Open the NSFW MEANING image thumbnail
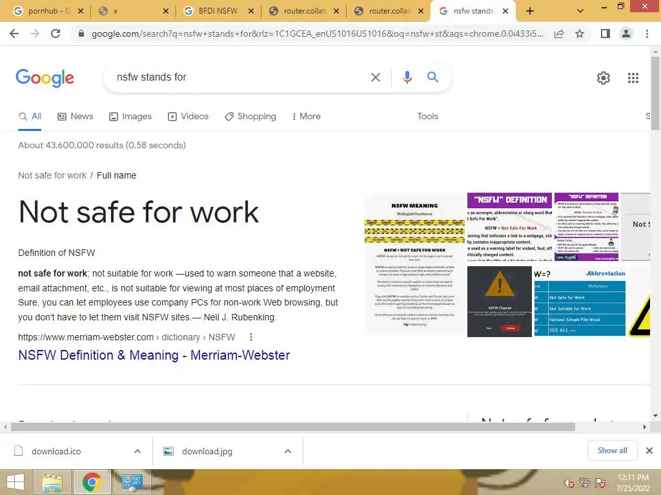The image size is (661, 495). tap(415, 264)
